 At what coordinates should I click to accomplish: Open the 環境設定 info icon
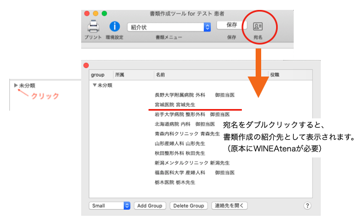coord(115,26)
